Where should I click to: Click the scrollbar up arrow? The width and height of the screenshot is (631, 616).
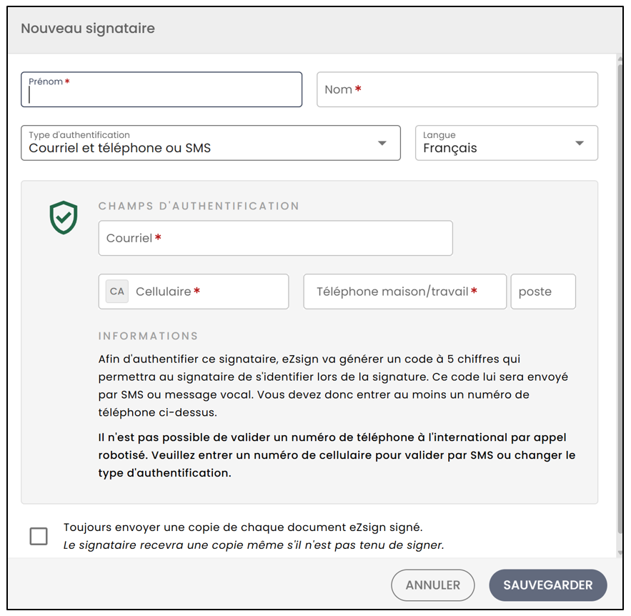pos(620,59)
